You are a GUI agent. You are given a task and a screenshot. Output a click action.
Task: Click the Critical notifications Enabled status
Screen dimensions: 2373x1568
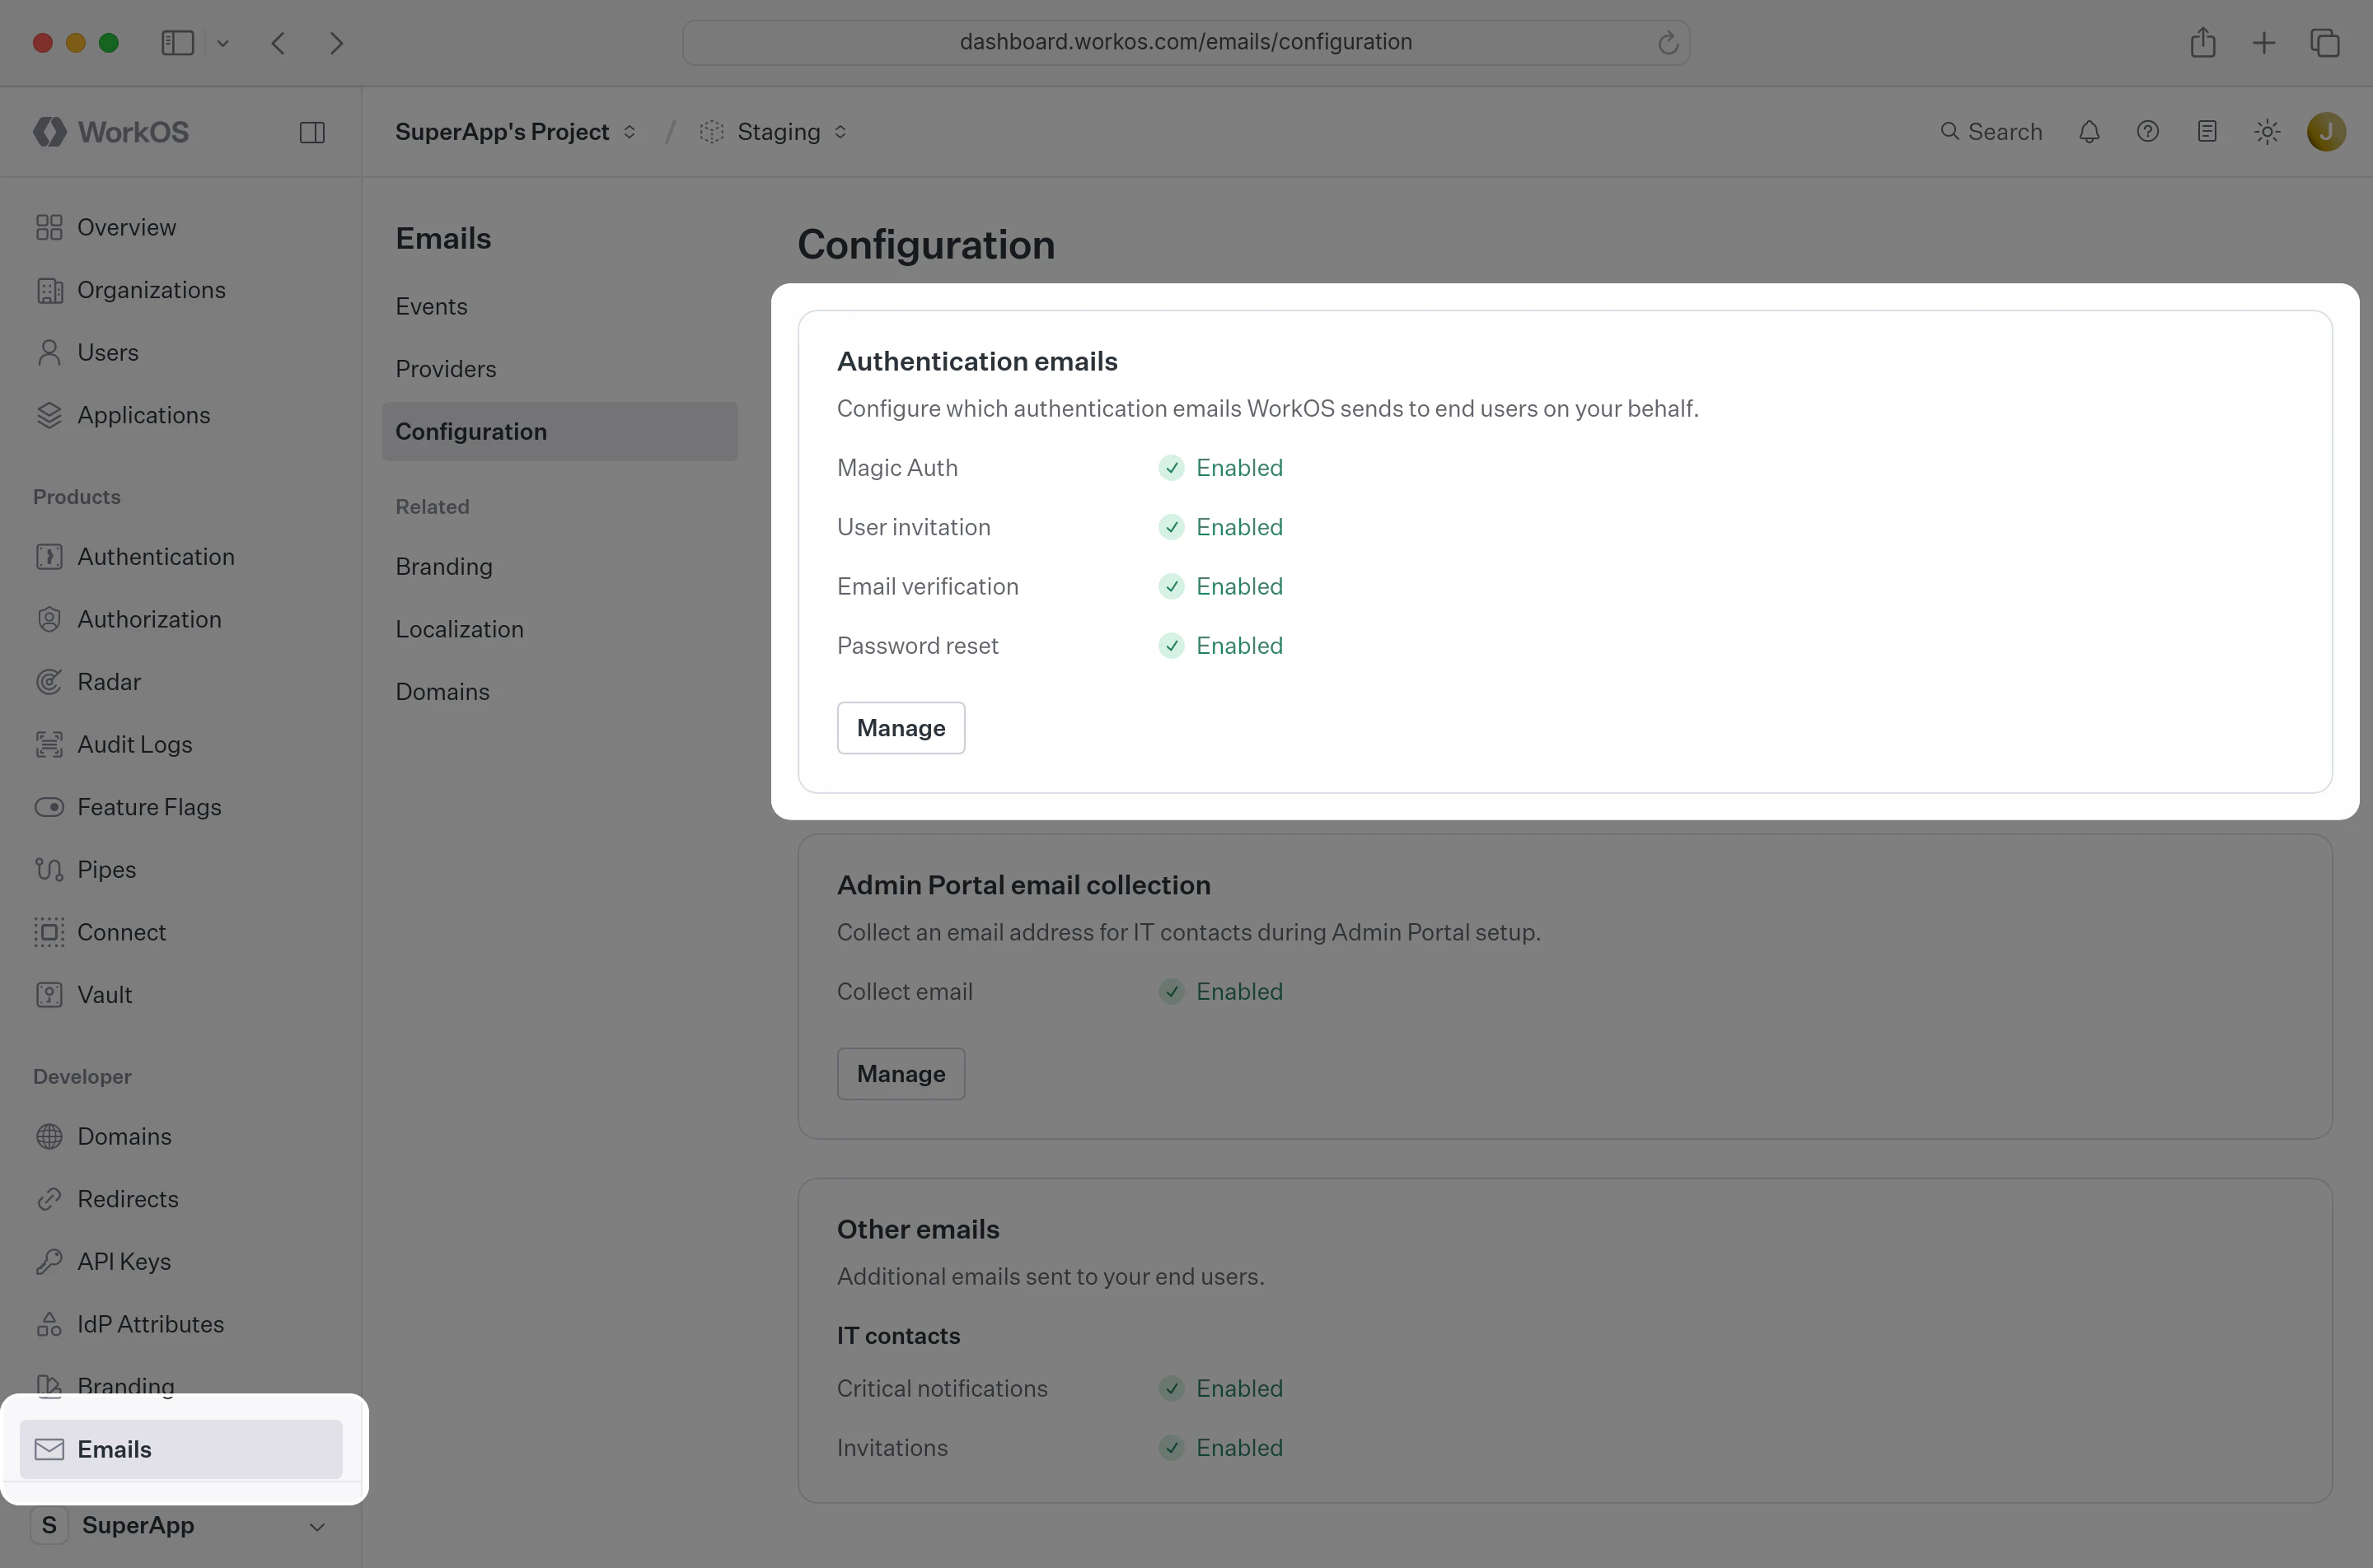point(1220,1388)
